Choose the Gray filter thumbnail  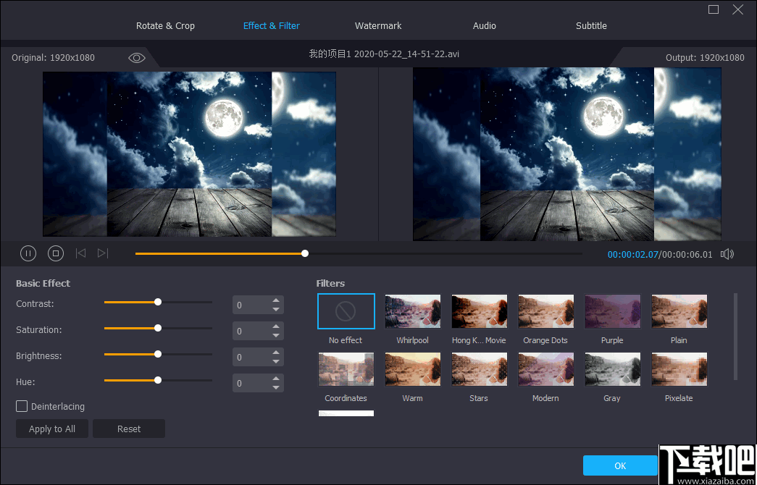coord(612,369)
